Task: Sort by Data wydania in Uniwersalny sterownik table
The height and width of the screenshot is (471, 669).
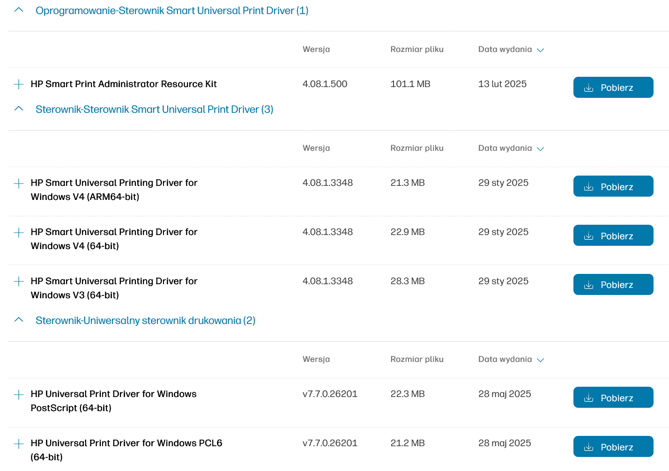Action: coord(511,360)
